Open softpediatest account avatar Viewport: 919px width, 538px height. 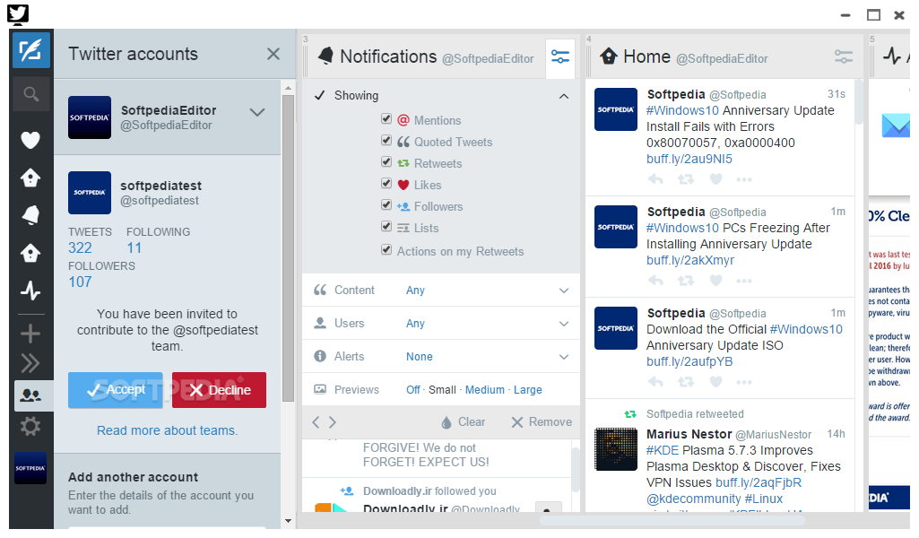89,193
